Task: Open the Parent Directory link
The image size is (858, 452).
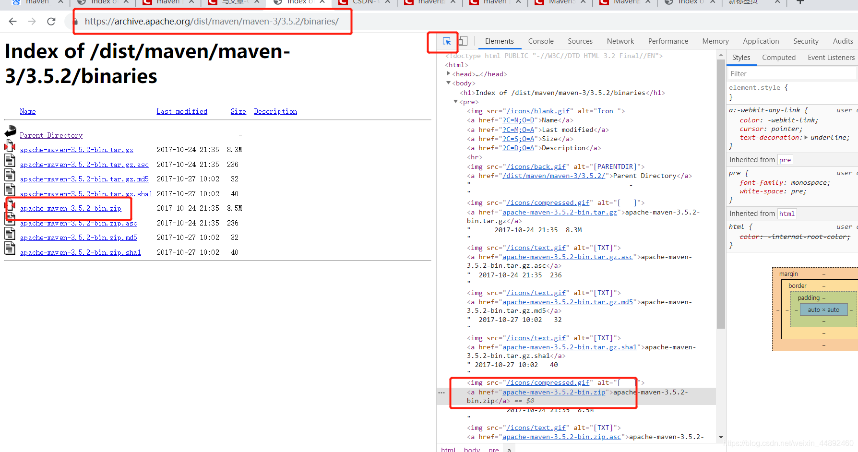Action: [x=51, y=135]
